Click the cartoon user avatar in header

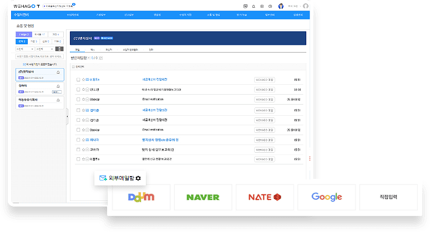click(281, 6)
